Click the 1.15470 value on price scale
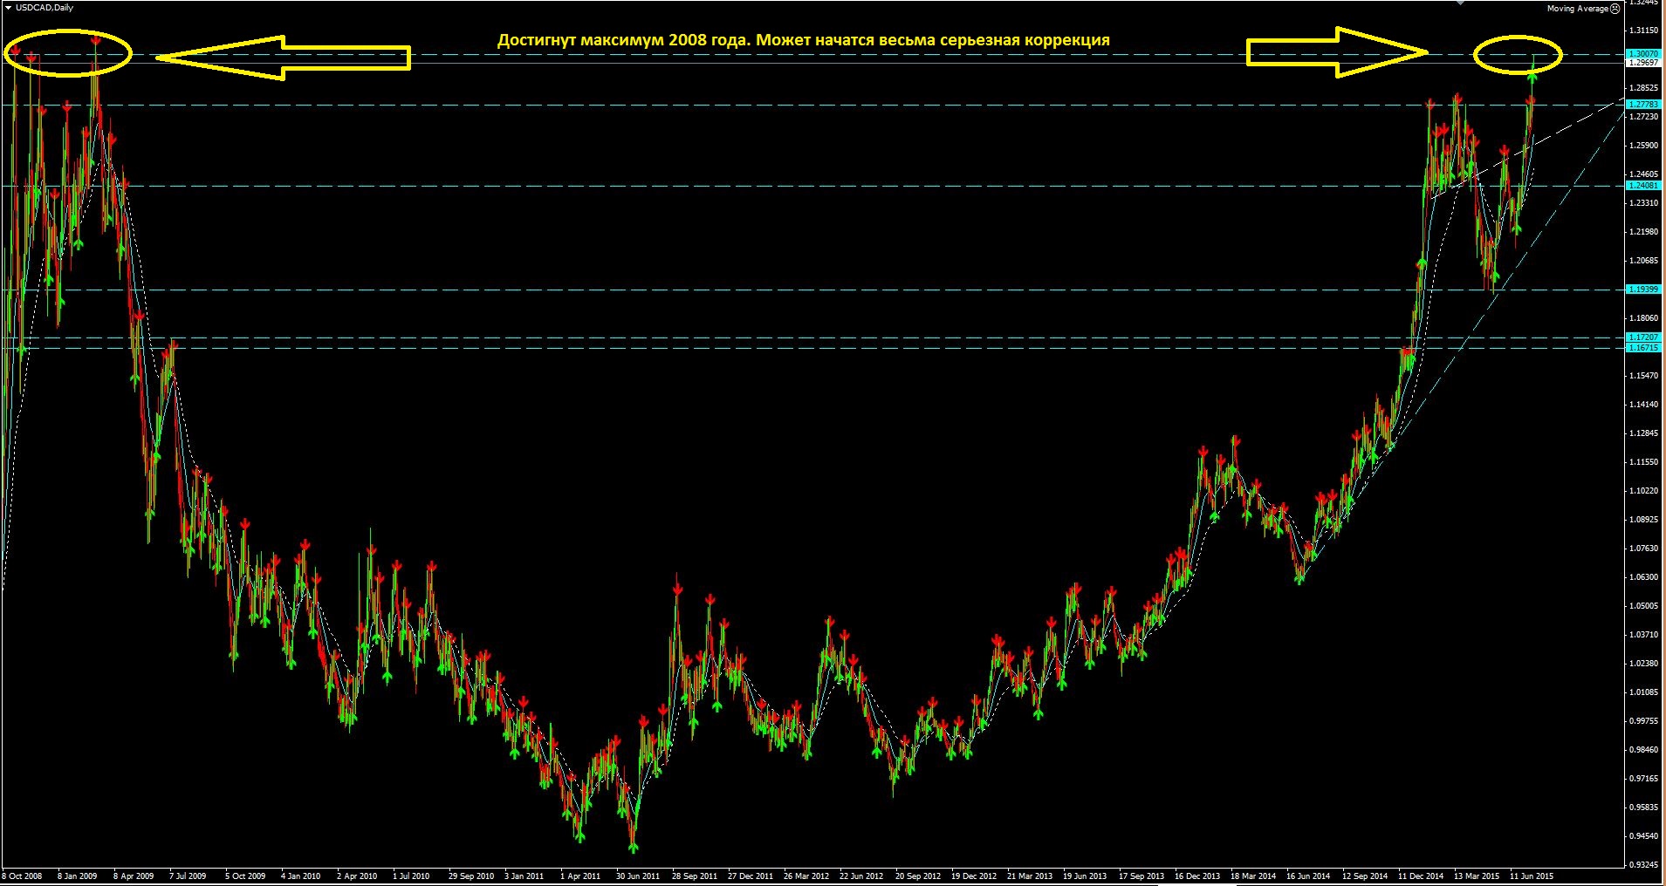The width and height of the screenshot is (1666, 886). click(1643, 376)
